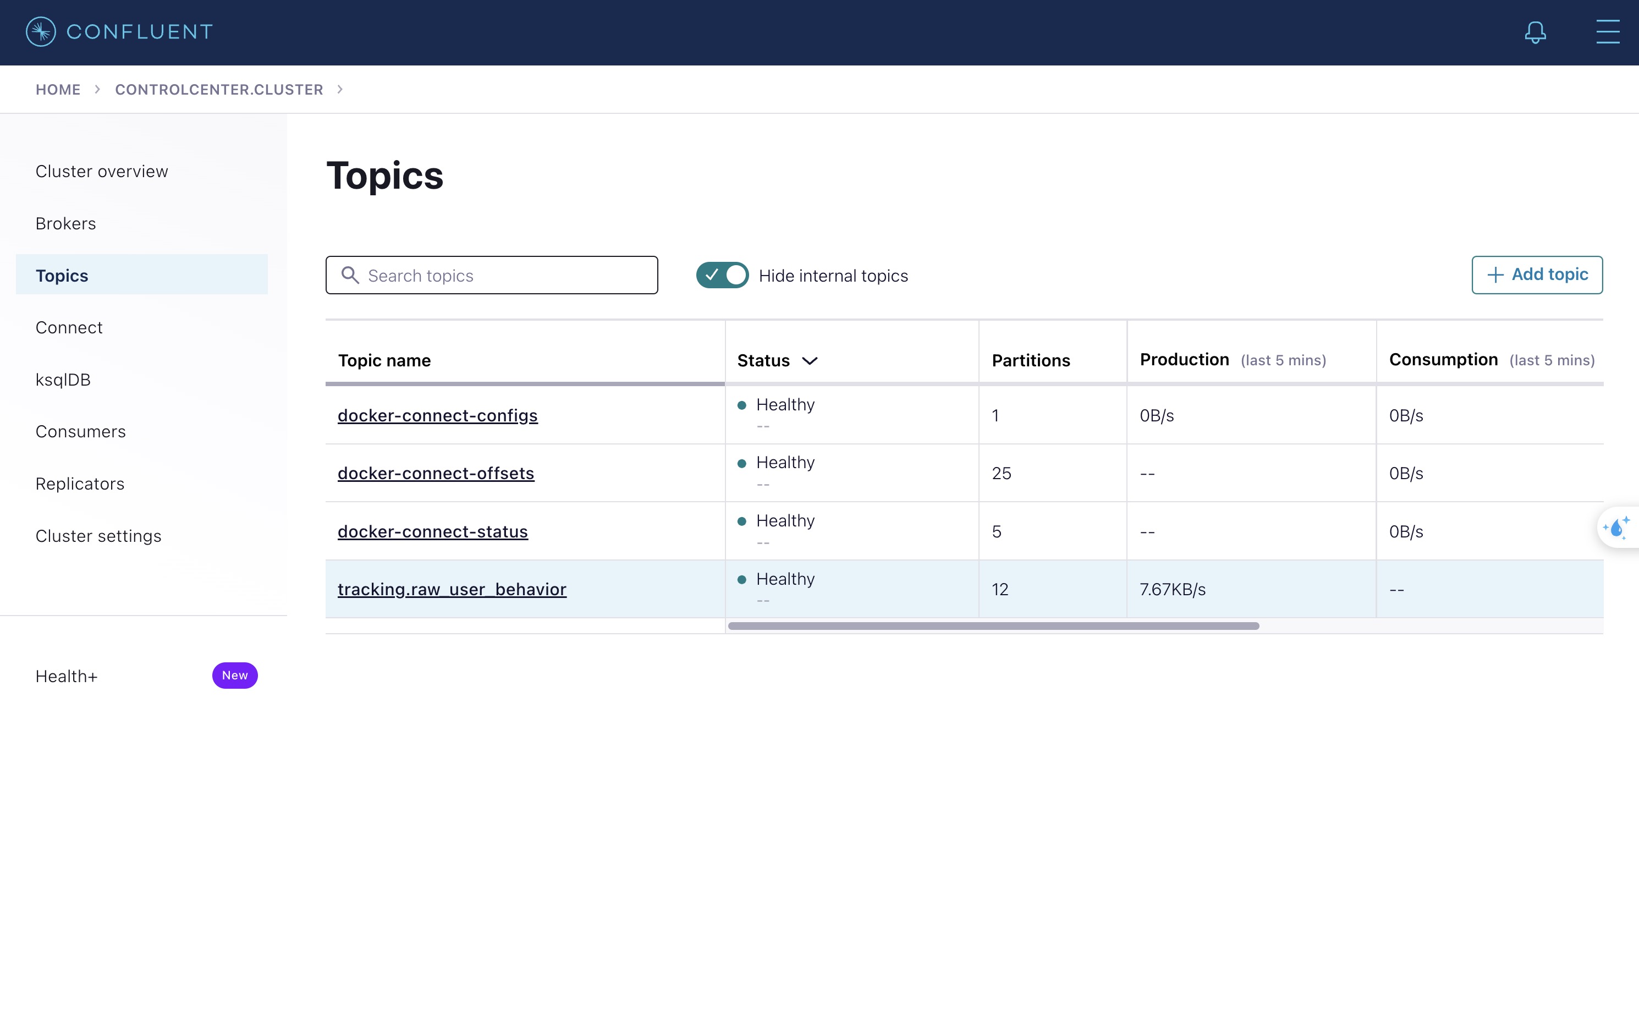Open Health+ in sidebar
Image resolution: width=1639 pixels, height=1010 pixels.
click(66, 676)
